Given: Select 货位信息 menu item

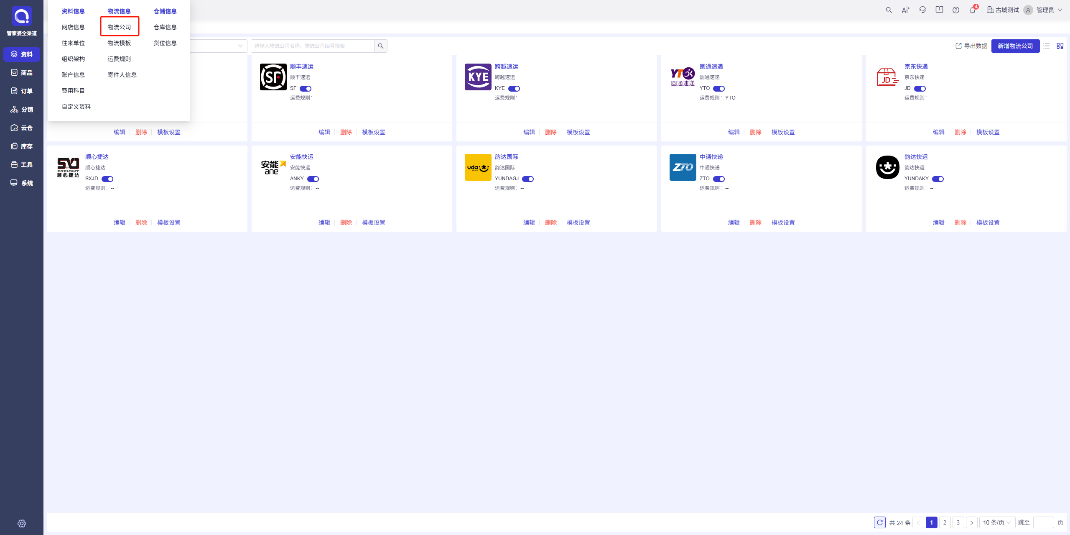Looking at the screenshot, I should pyautogui.click(x=165, y=43).
